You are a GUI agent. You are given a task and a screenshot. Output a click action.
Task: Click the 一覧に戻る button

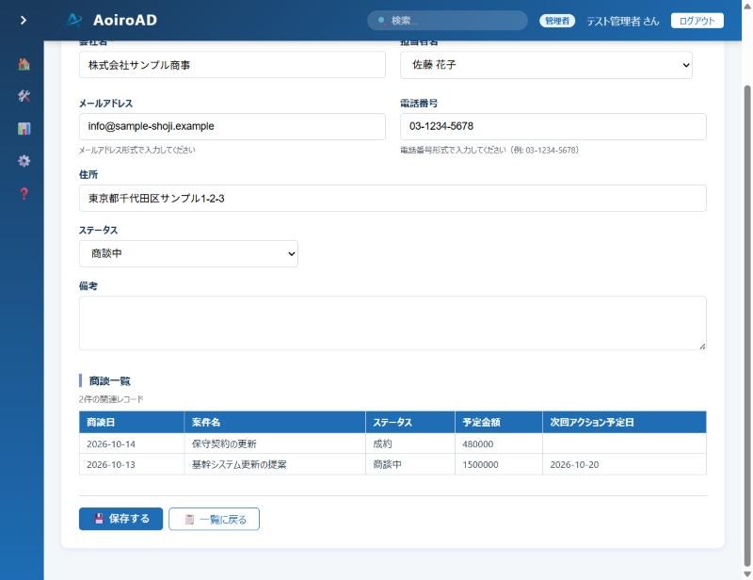coord(215,520)
